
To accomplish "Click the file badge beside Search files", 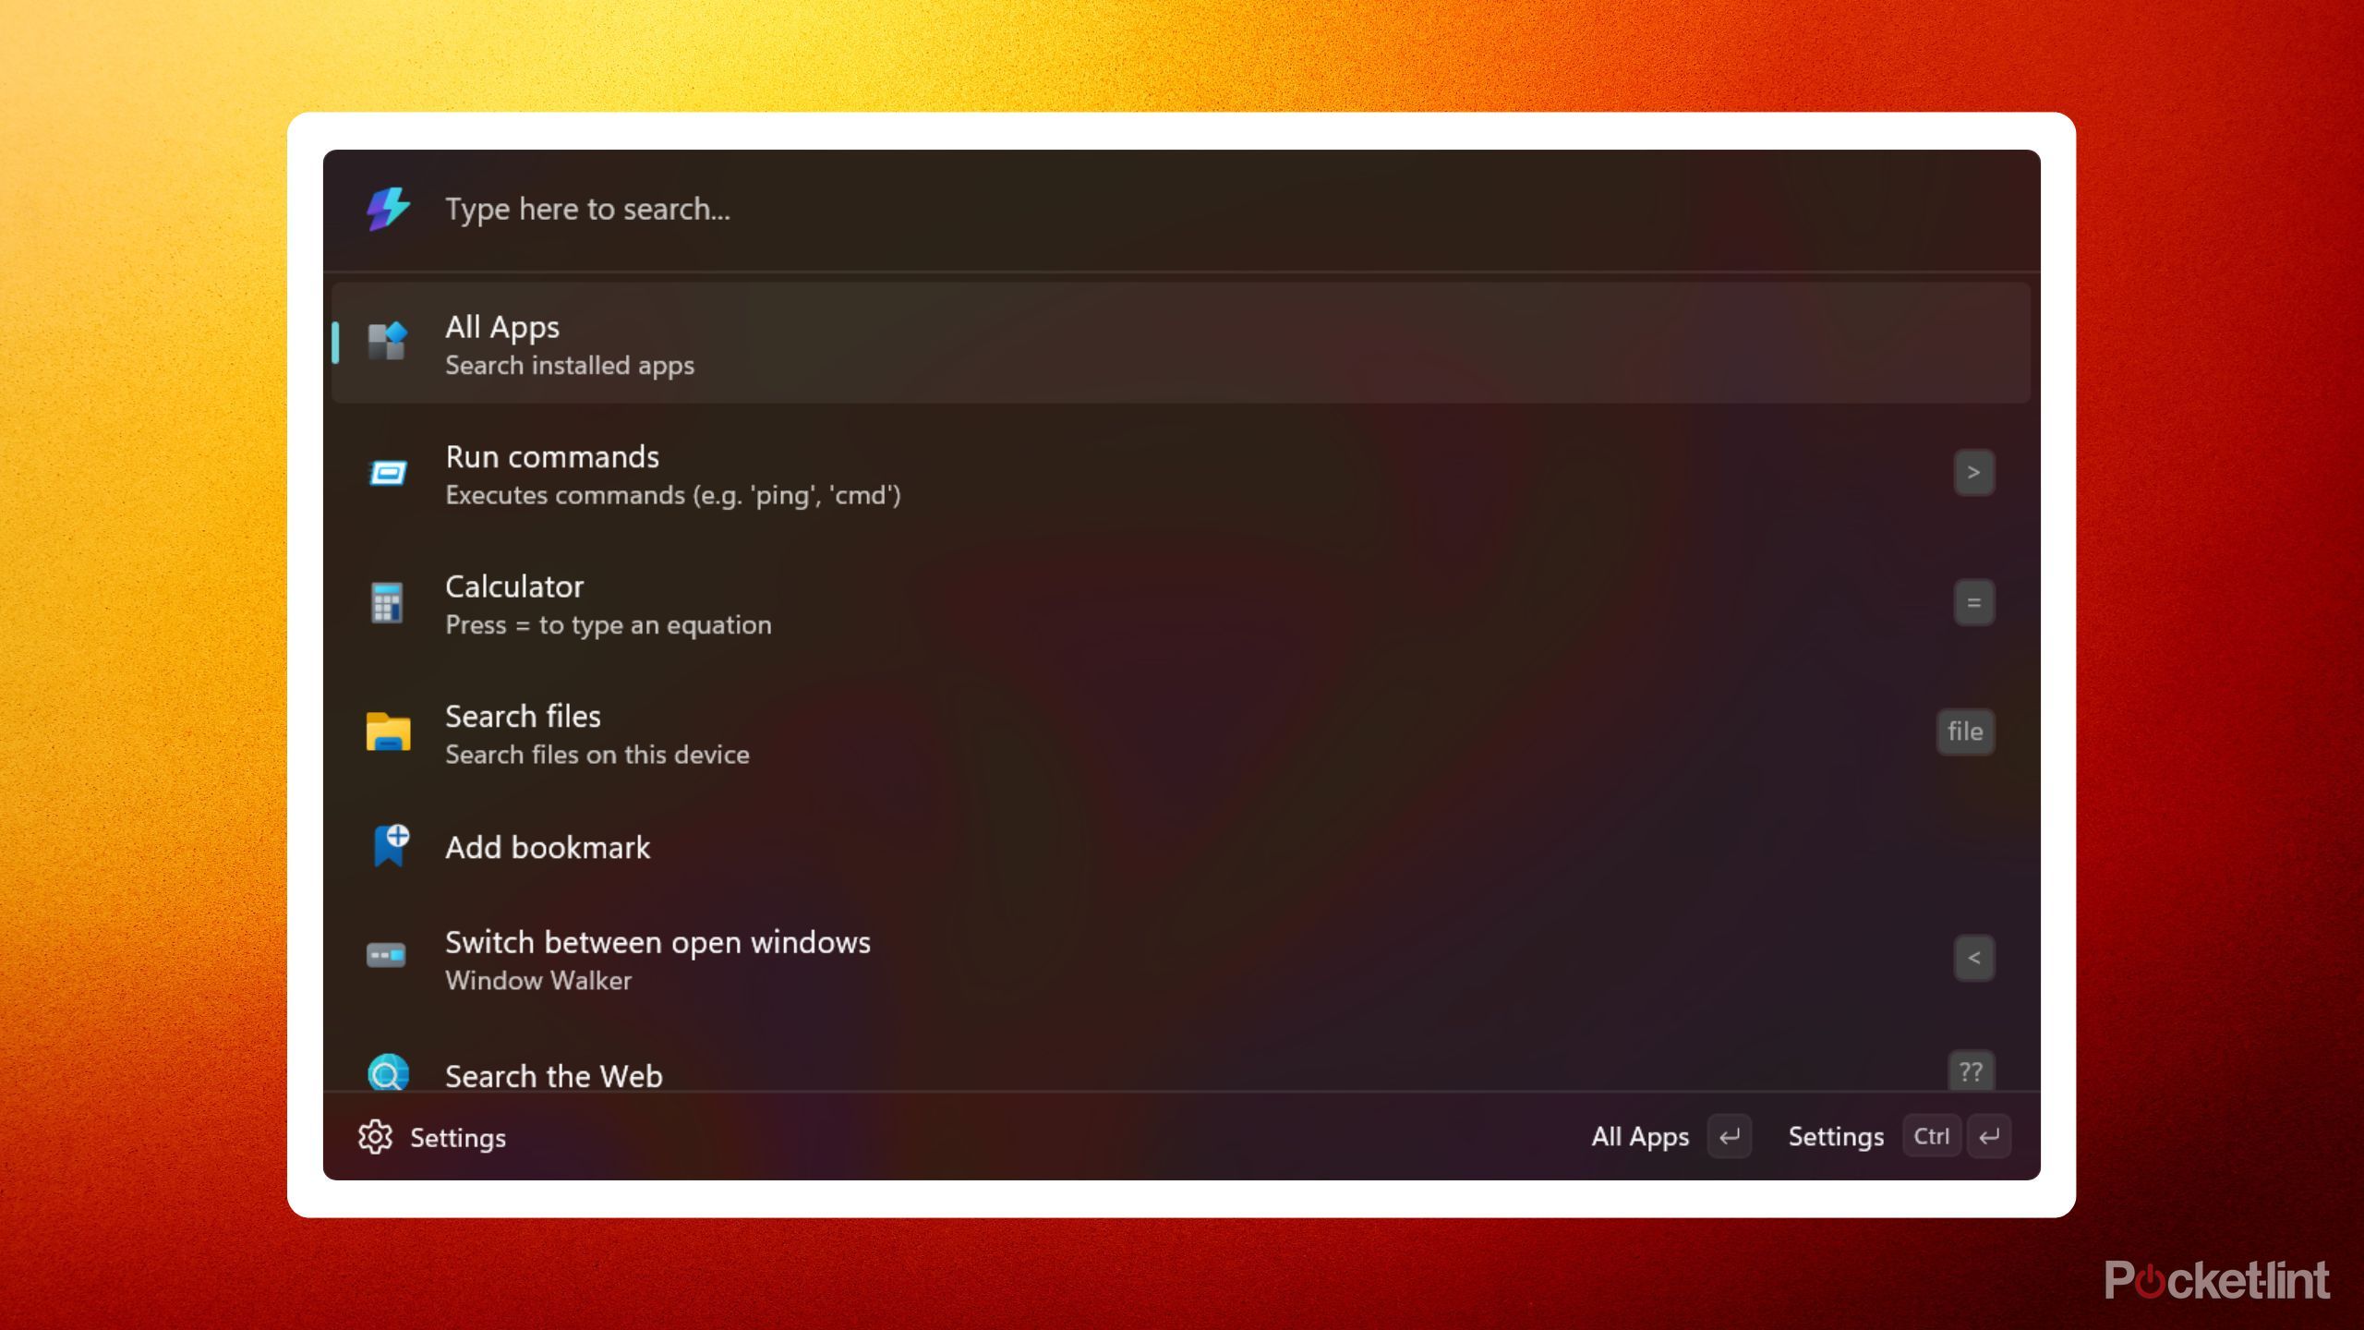I will [x=1964, y=731].
